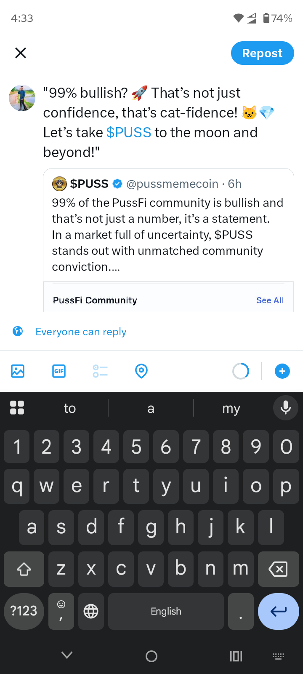Image resolution: width=303 pixels, height=674 pixels.
Task: Add another post with plus icon
Action: (x=282, y=371)
